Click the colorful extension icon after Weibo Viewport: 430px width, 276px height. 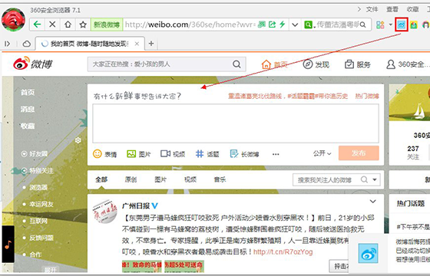click(x=414, y=25)
